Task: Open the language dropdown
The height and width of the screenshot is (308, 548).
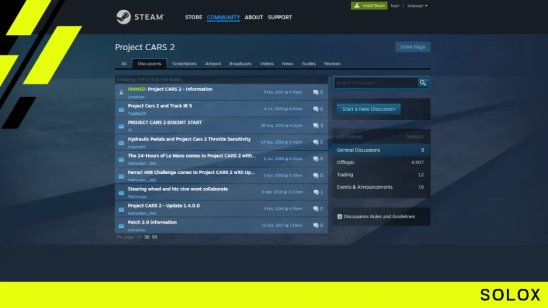Action: pyautogui.click(x=417, y=5)
